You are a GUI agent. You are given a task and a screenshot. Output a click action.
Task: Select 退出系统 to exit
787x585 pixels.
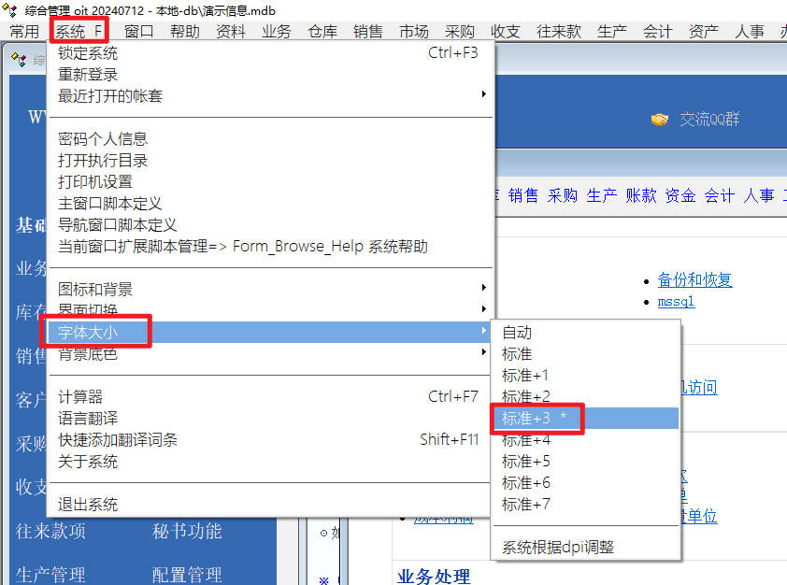88,505
